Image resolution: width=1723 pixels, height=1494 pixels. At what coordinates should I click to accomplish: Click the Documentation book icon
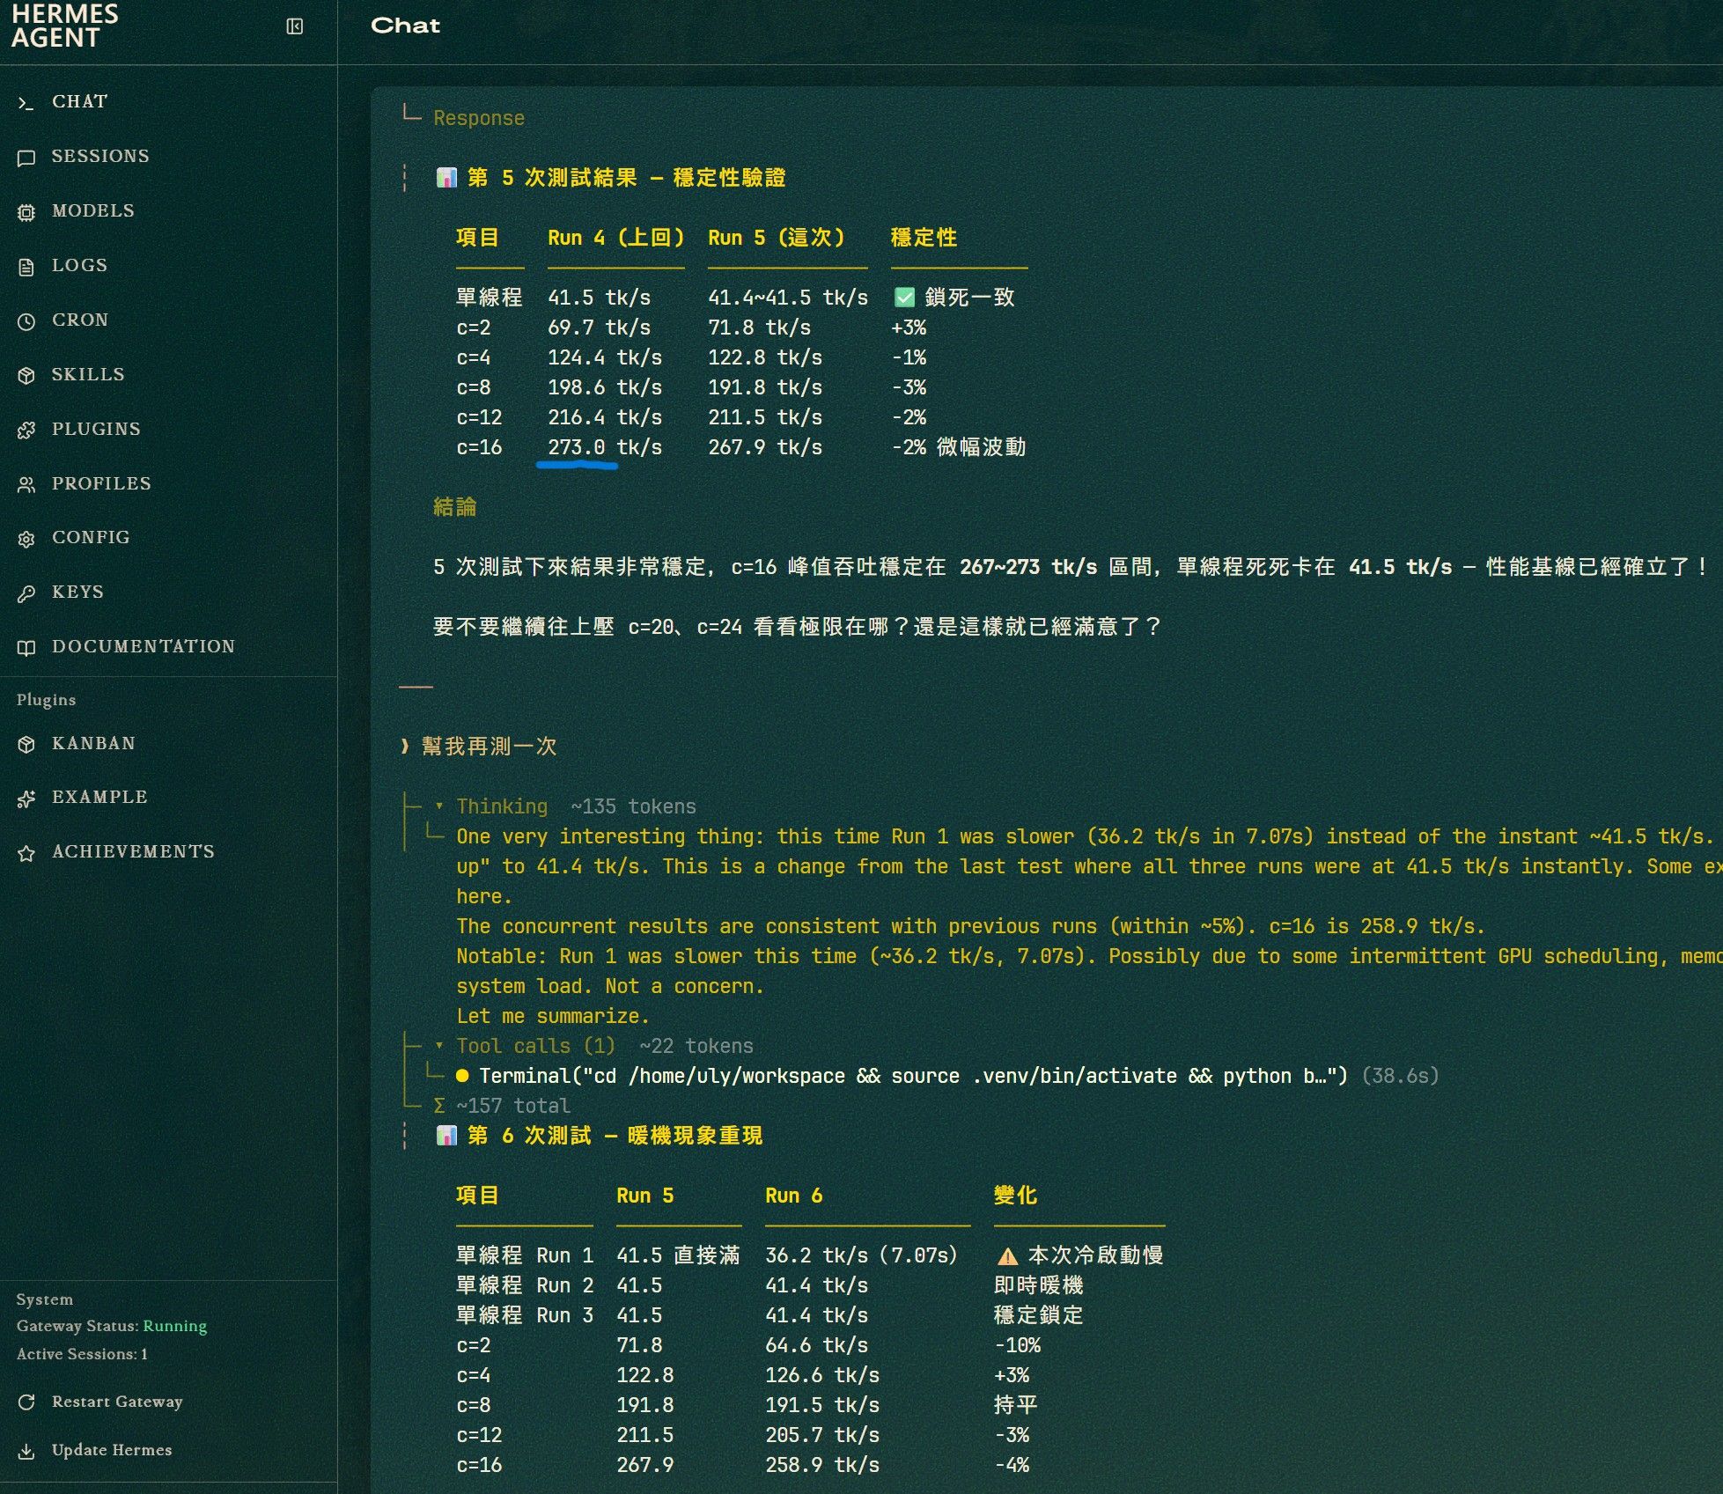(x=26, y=648)
